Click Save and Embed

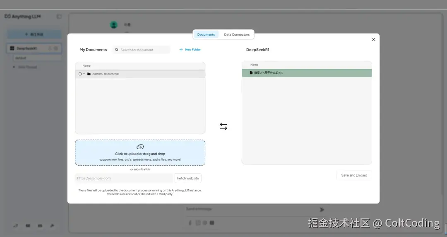354,175
